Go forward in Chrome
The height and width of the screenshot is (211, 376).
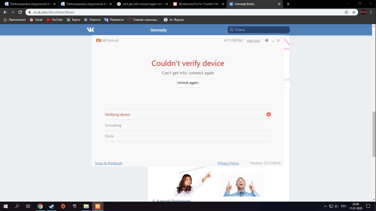point(13,12)
